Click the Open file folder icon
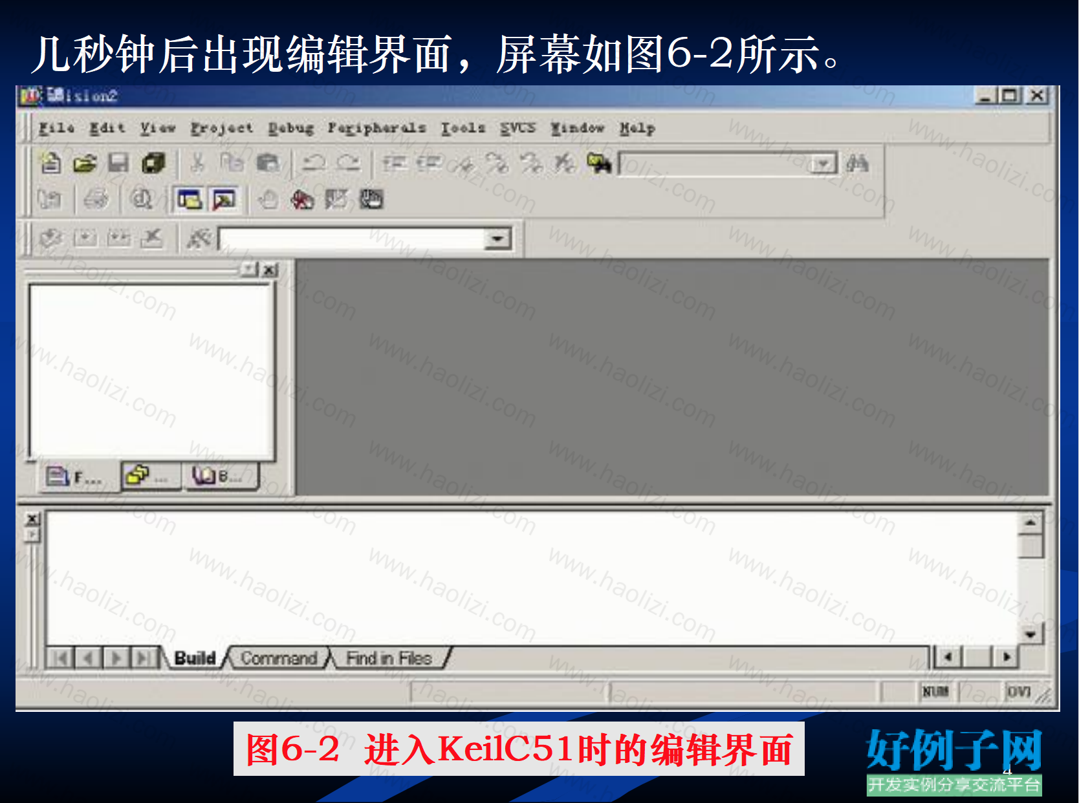Image resolution: width=1079 pixels, height=803 pixels. [85, 163]
